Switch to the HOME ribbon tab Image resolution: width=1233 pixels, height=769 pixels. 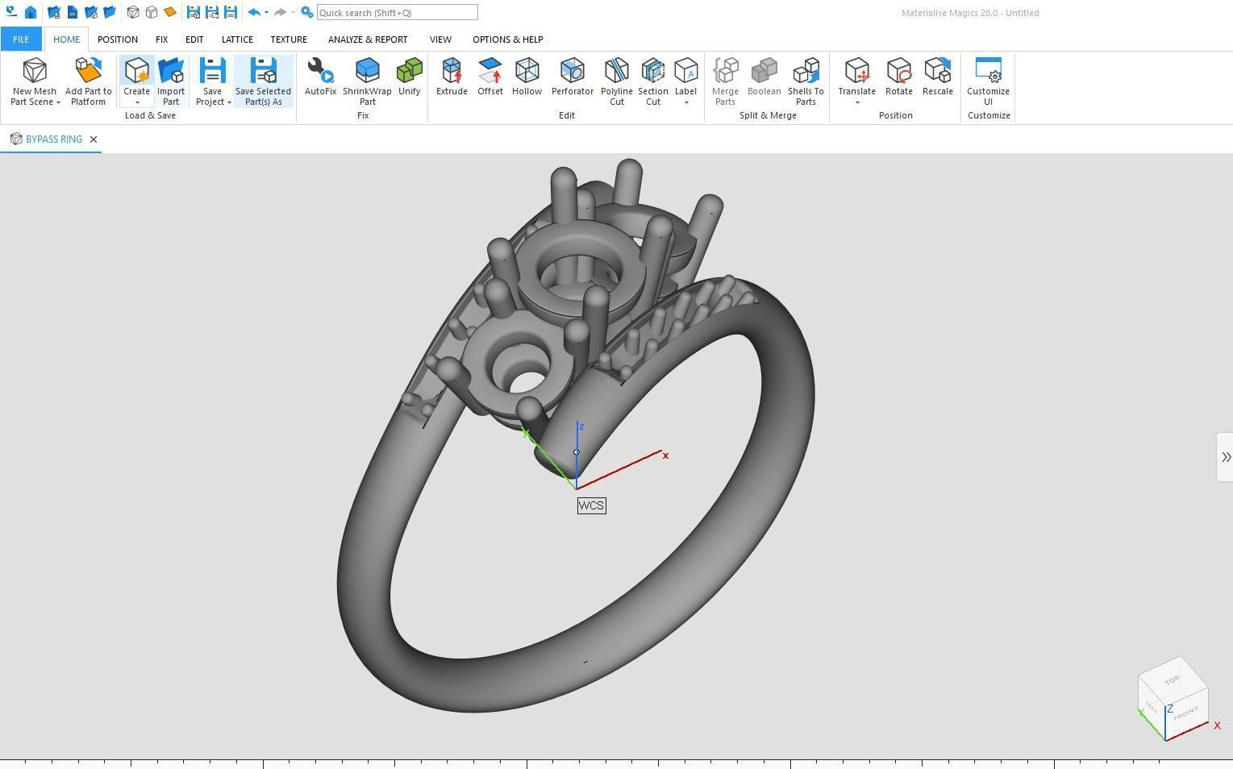coord(67,39)
